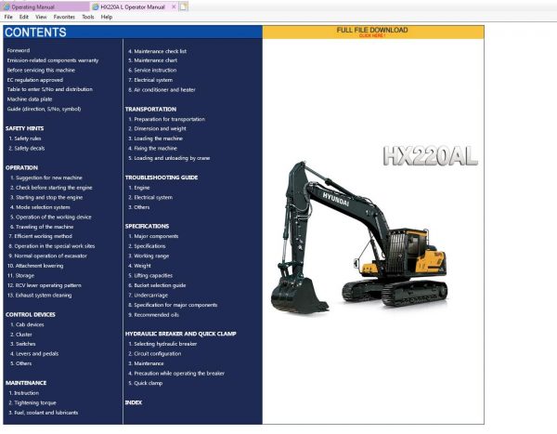This screenshot has height=434, width=557.
Task: Open the View menu
Action: click(41, 17)
